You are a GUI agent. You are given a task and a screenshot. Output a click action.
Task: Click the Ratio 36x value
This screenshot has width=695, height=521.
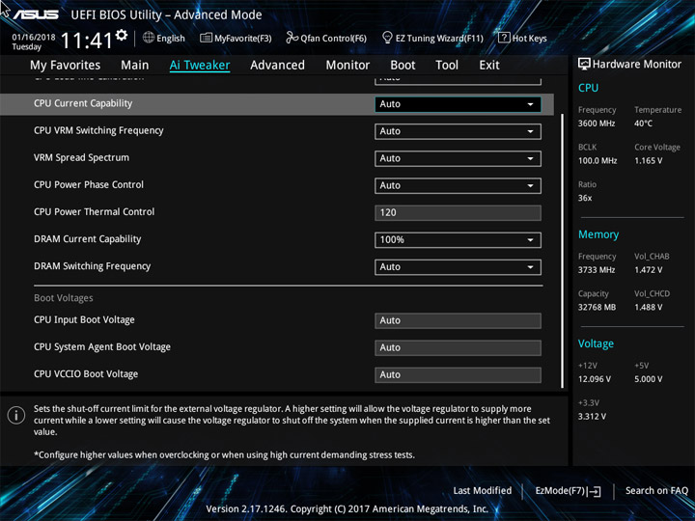coord(585,198)
